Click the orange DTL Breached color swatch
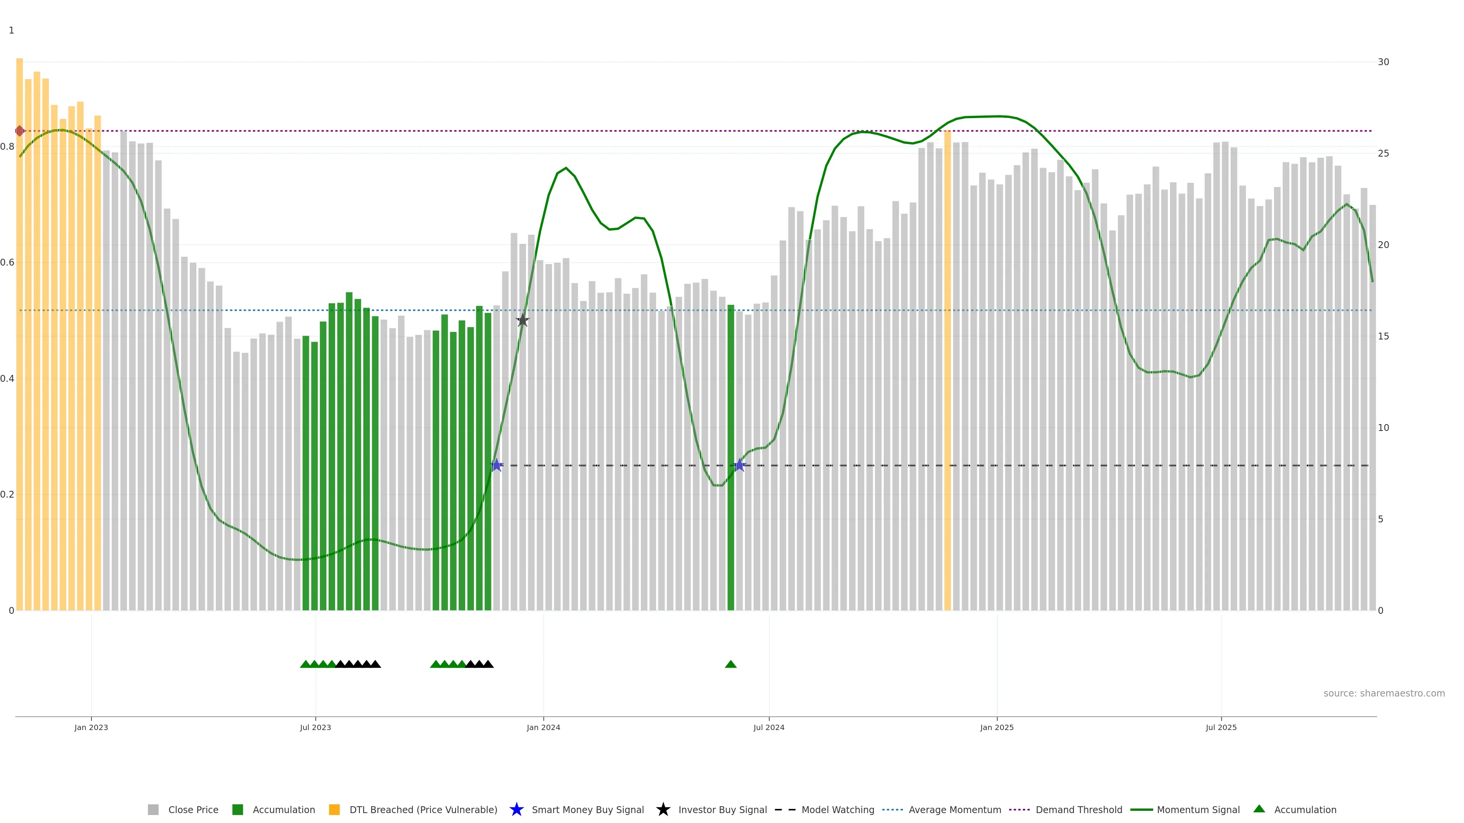This screenshot has height=823, width=1464. [334, 810]
